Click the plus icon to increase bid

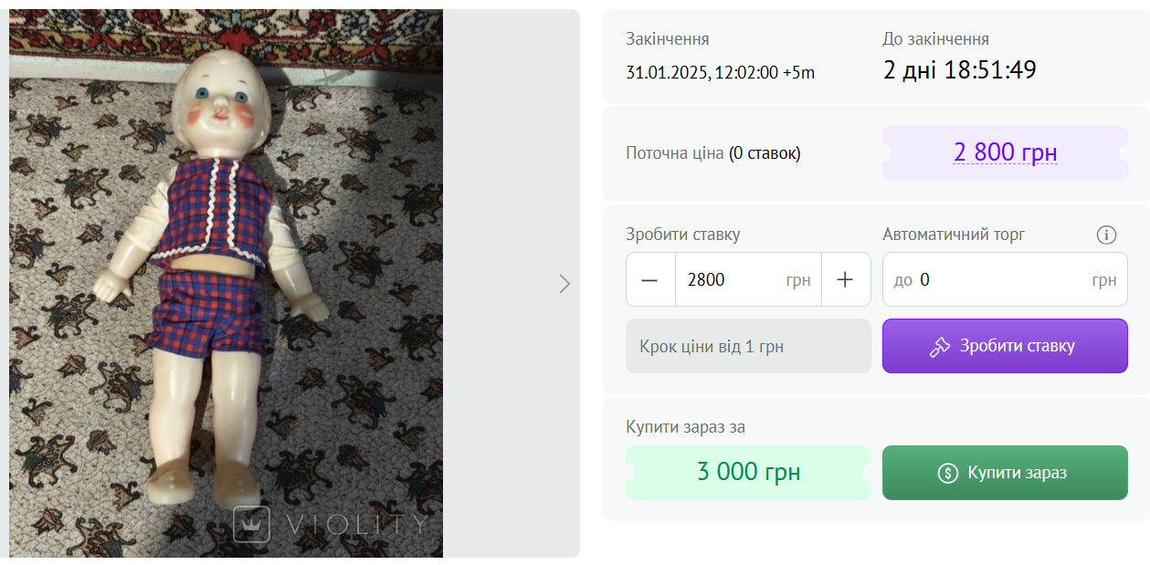coord(845,279)
